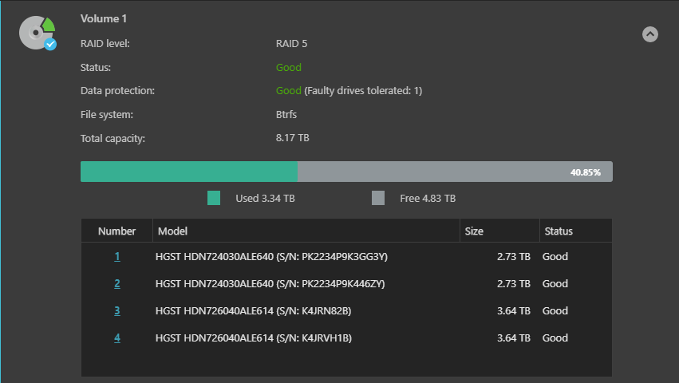679x383 pixels.
Task: Click the Volume 1 disk status icon
Action: click(37, 33)
